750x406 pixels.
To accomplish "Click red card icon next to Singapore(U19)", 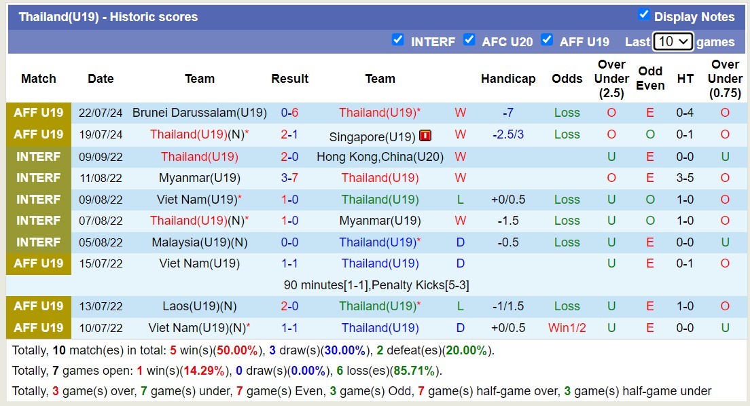I will click(x=425, y=136).
